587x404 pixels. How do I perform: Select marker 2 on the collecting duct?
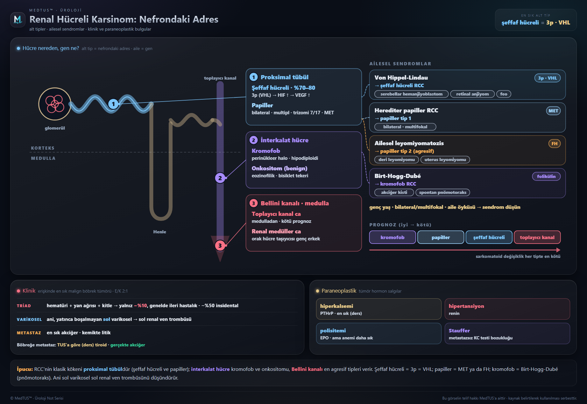coord(220,178)
